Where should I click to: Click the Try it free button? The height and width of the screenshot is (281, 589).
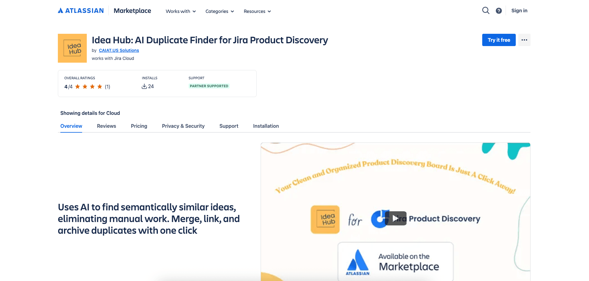(x=499, y=40)
